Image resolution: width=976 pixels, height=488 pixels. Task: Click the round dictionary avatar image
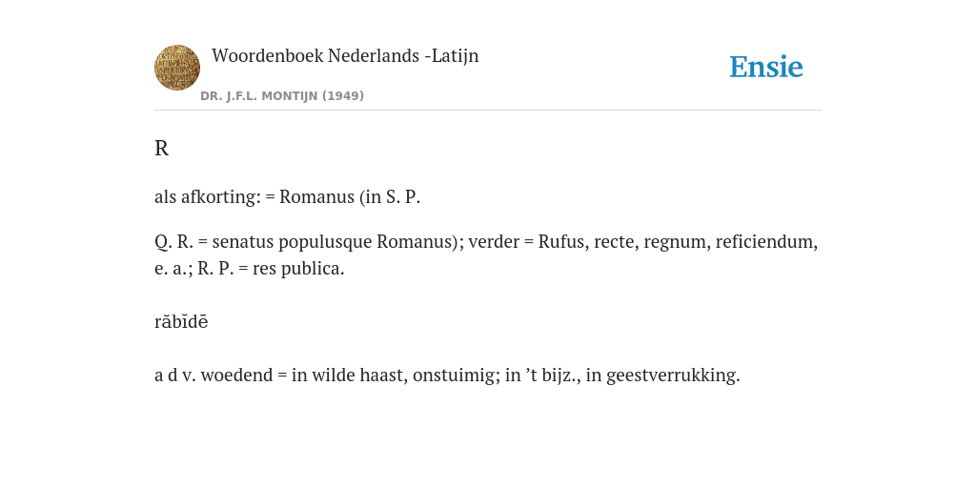point(177,68)
